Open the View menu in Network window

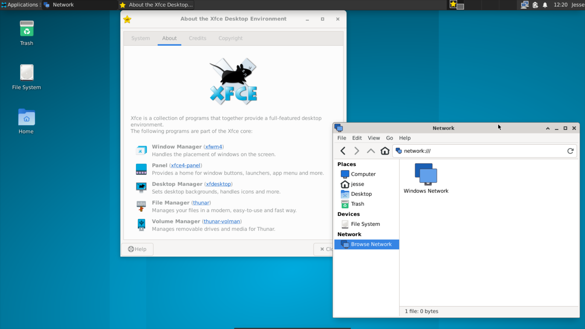pos(374,138)
